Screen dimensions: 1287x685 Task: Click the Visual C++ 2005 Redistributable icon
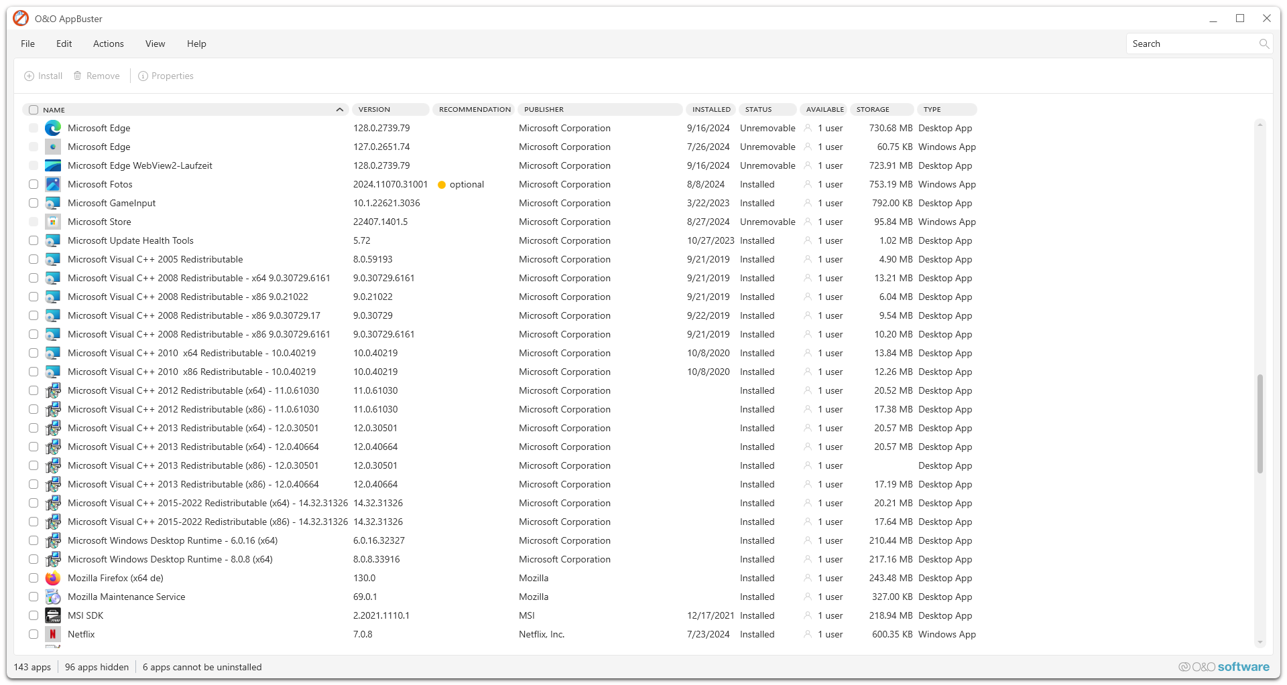click(x=53, y=259)
